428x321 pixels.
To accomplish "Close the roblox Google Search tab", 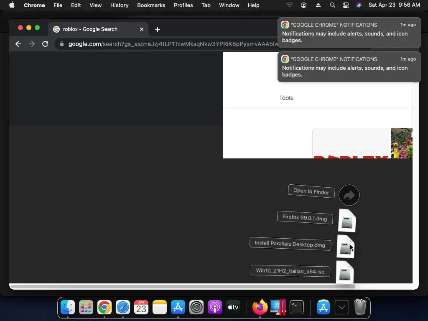I will coord(142,29).
